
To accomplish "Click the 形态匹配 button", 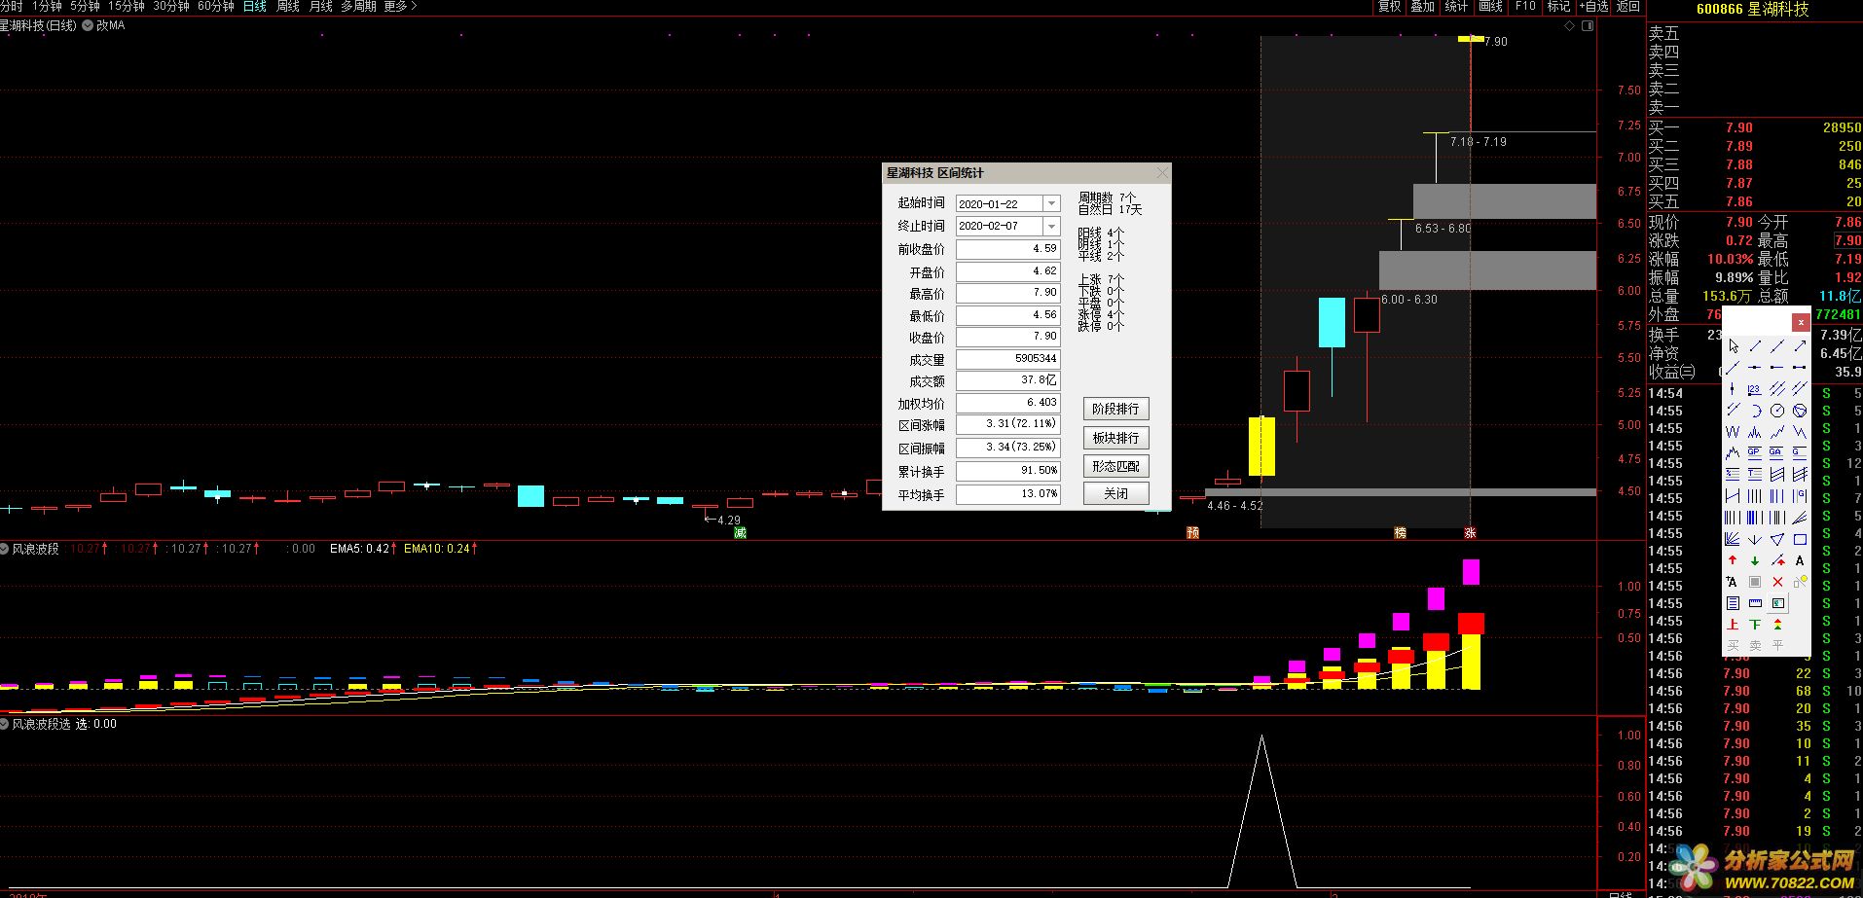I will click(1115, 466).
